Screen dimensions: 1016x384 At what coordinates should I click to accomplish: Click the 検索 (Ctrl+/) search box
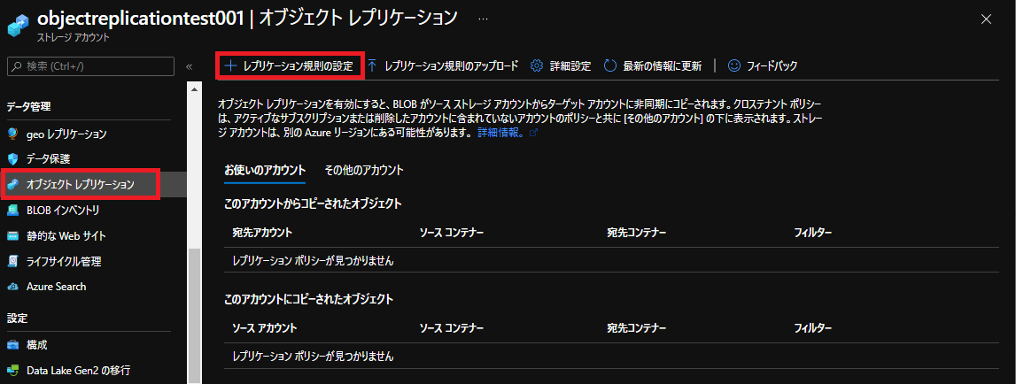[90, 66]
